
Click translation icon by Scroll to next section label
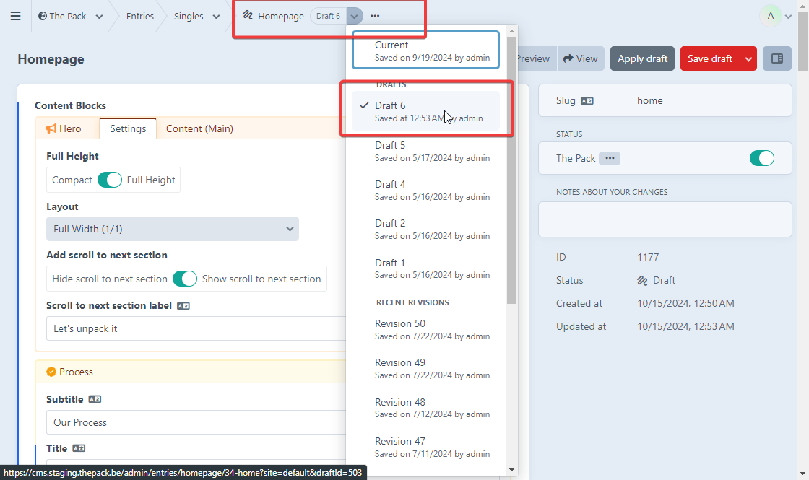[x=183, y=306]
